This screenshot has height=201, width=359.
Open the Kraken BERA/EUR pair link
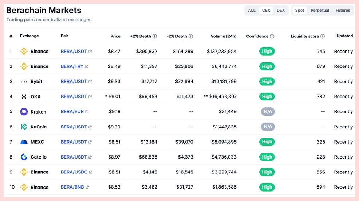72,111
